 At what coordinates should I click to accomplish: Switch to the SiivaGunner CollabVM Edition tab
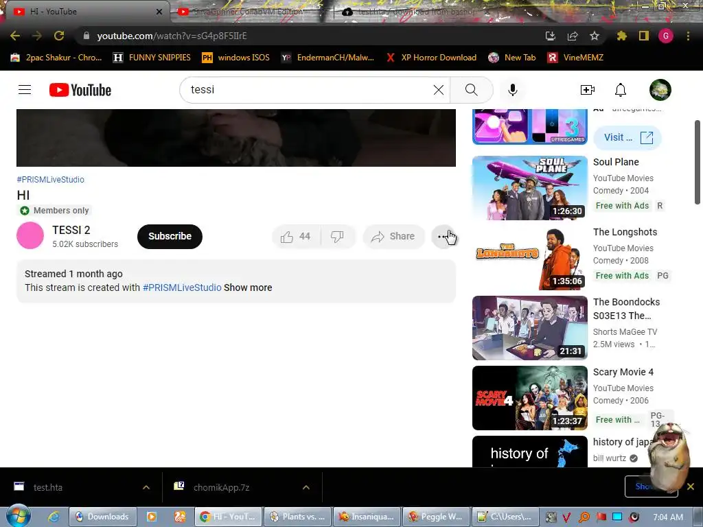249,12
